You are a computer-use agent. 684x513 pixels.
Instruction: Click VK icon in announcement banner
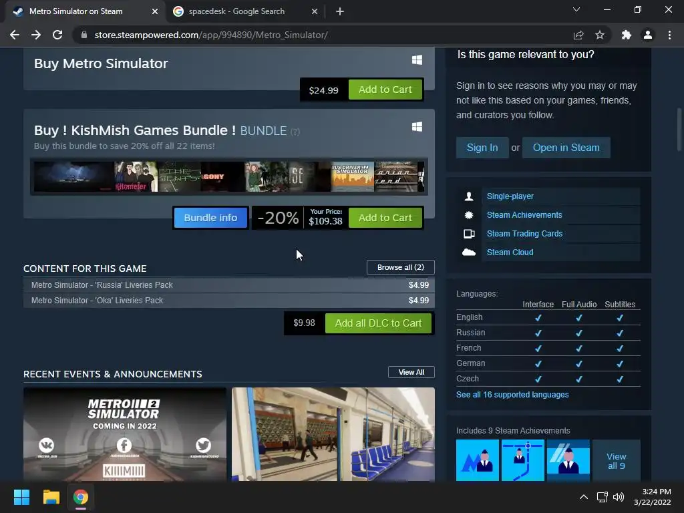coord(46,446)
